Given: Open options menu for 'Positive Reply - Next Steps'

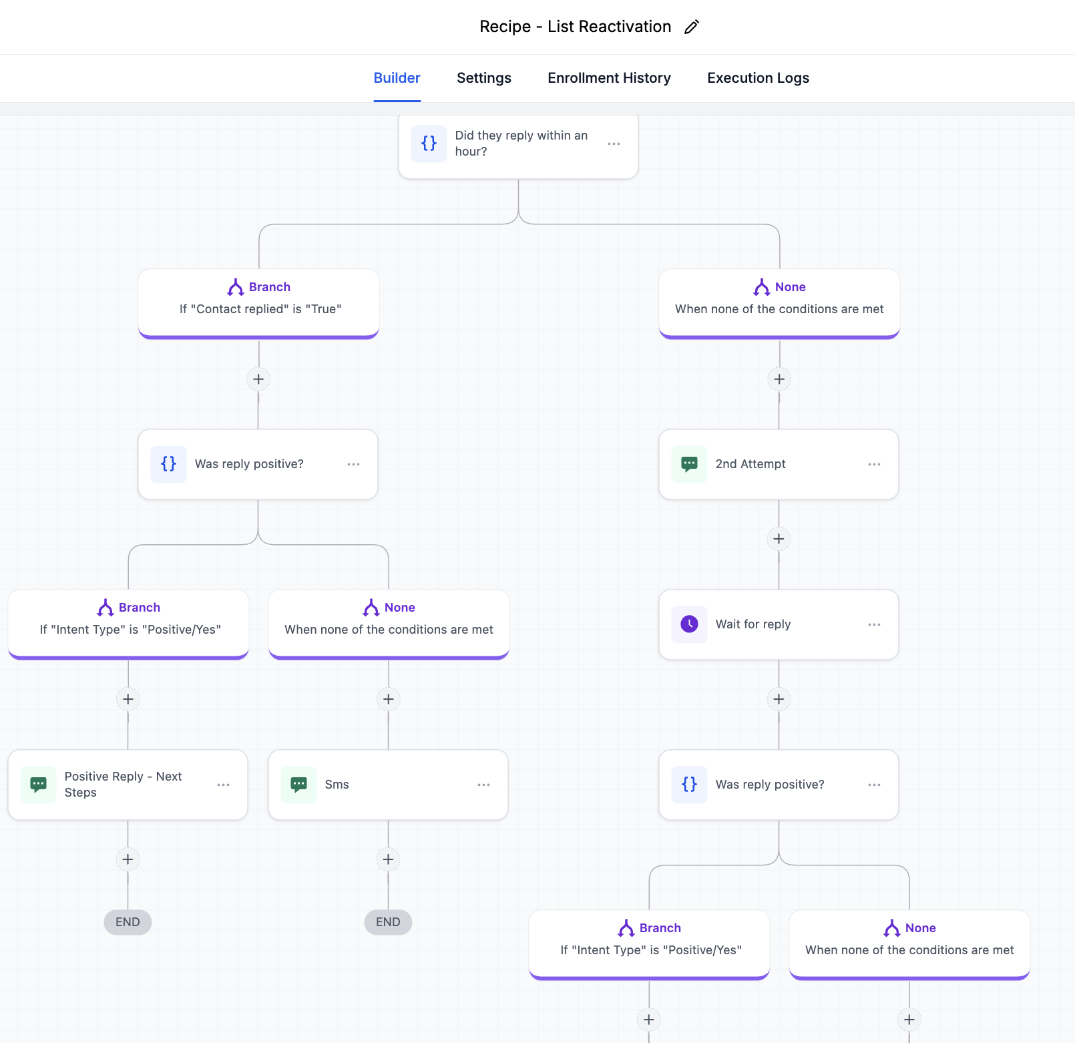Looking at the screenshot, I should (223, 785).
